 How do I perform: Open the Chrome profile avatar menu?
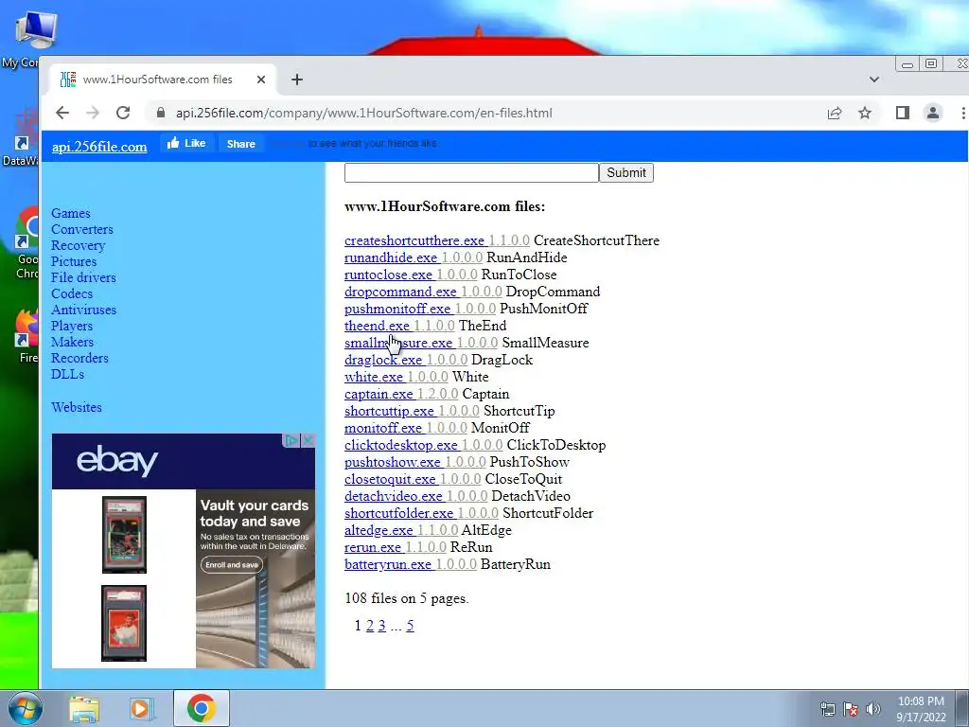932,113
